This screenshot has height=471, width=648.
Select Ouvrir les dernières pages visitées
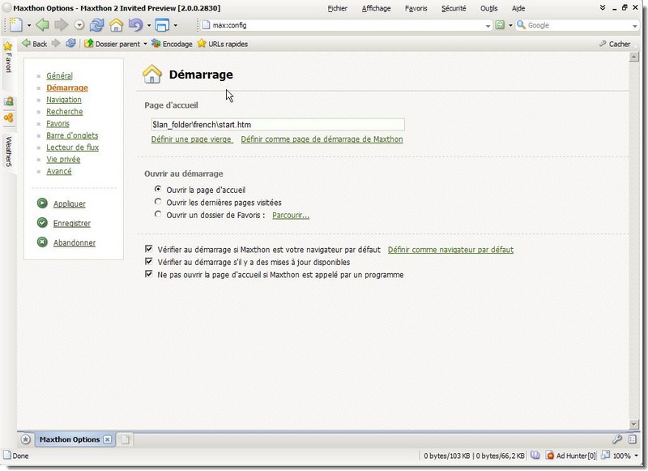(x=158, y=202)
